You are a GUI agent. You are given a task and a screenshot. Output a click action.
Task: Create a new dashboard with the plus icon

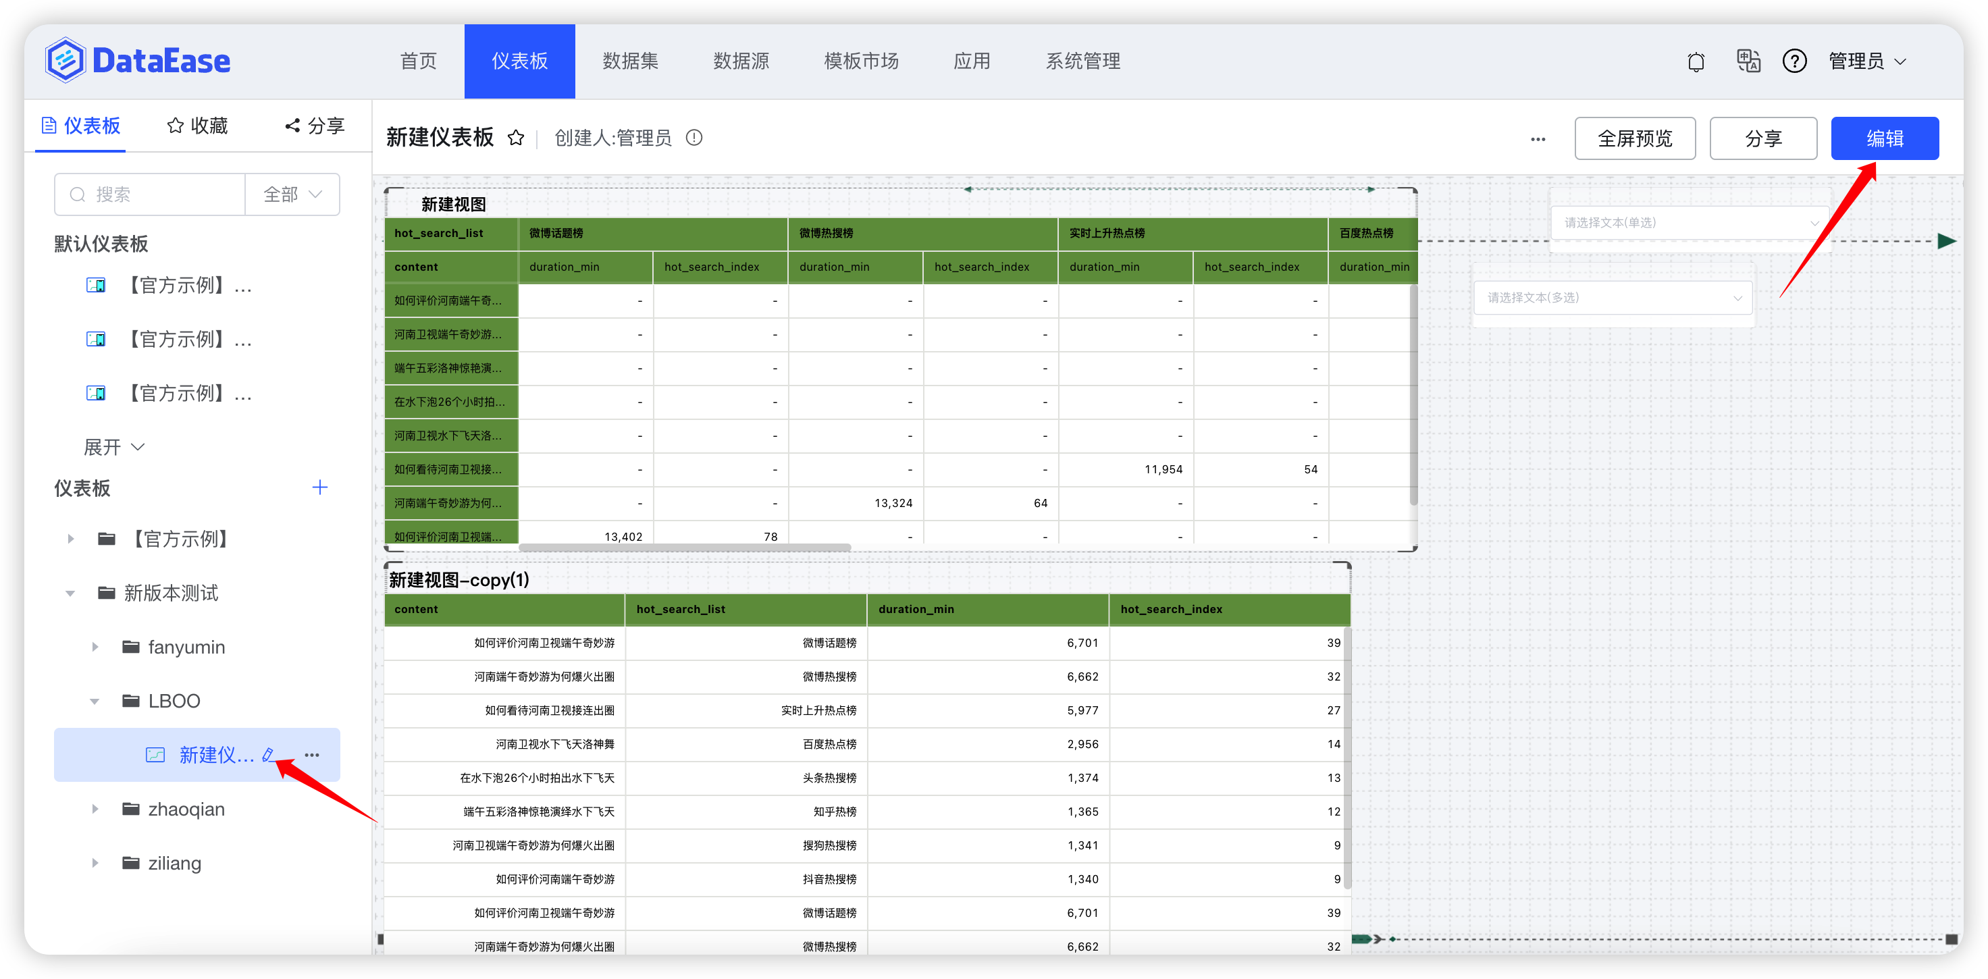(319, 487)
